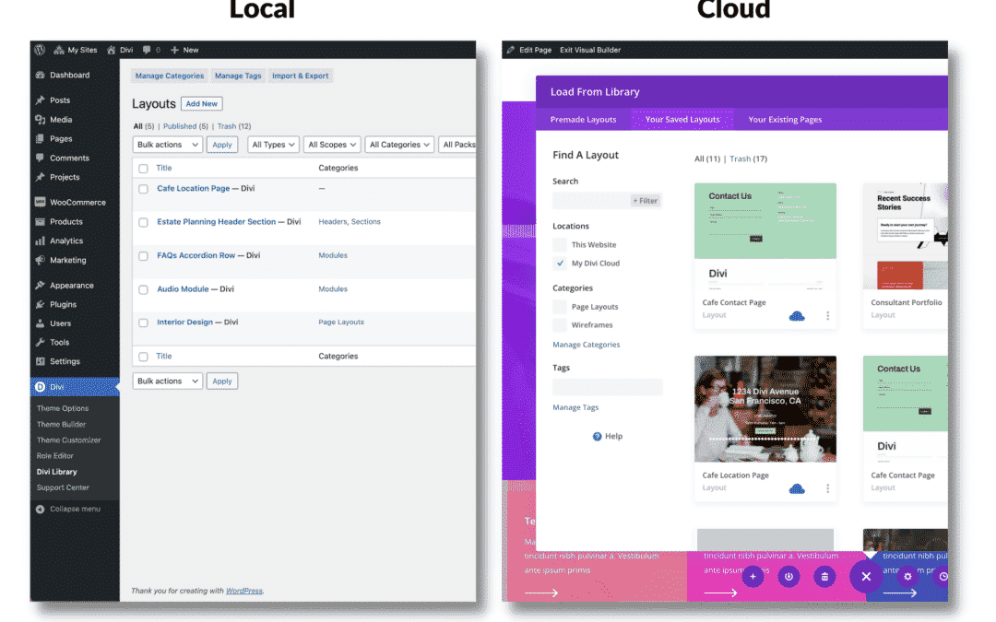Open the Import & Export tab

tap(301, 76)
